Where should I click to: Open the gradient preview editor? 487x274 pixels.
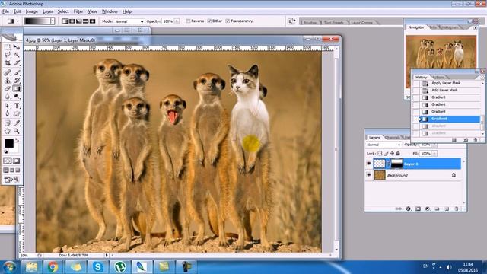click(x=37, y=21)
